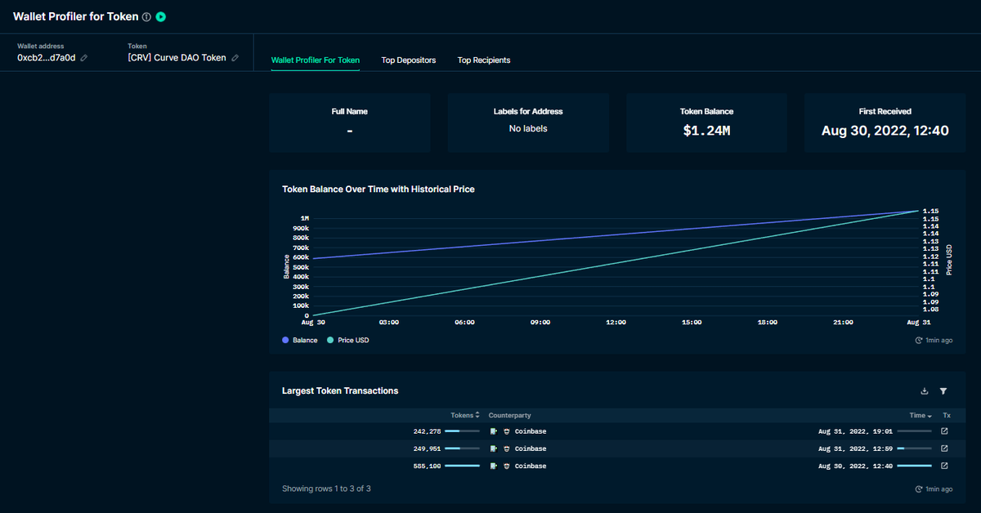Sort table by Time column
This screenshot has height=513, width=981.
pyautogui.click(x=921, y=415)
